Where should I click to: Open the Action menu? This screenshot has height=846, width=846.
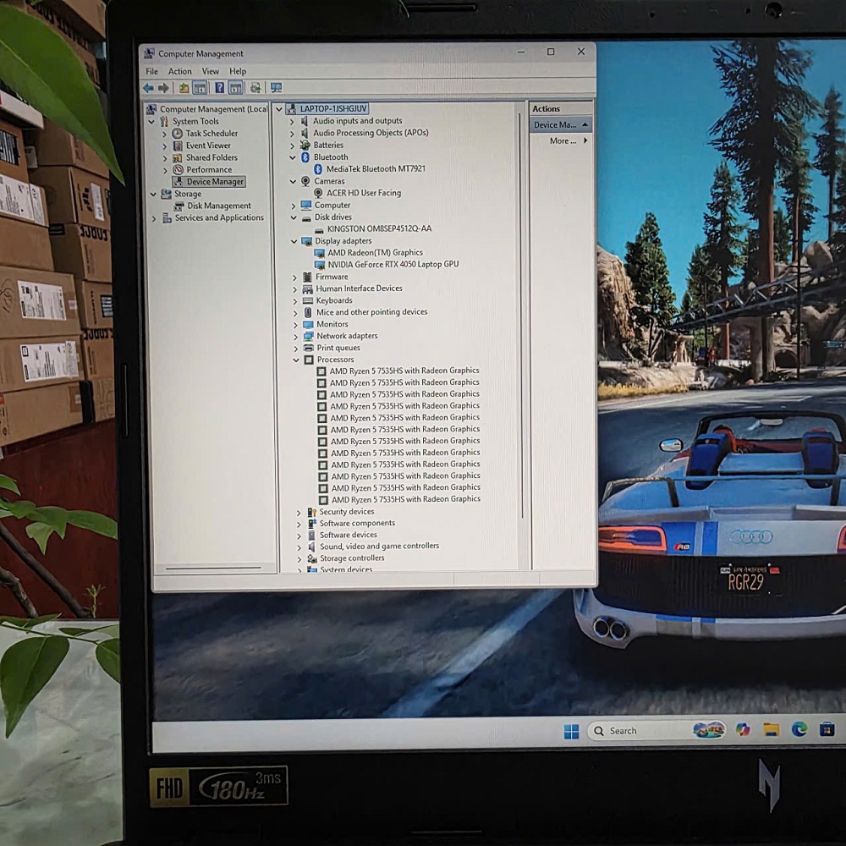pos(179,71)
